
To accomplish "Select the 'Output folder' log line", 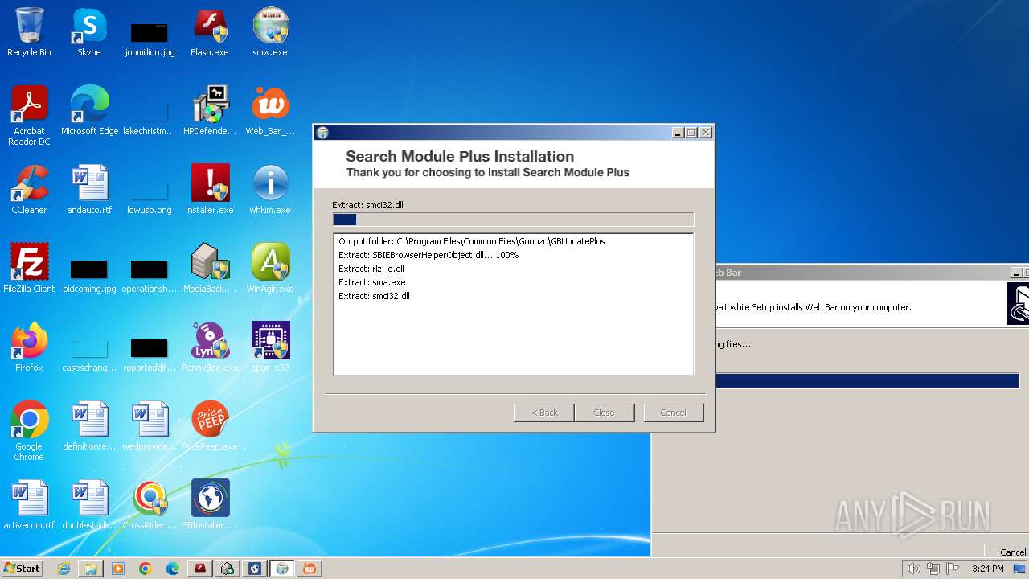I will pyautogui.click(x=471, y=241).
